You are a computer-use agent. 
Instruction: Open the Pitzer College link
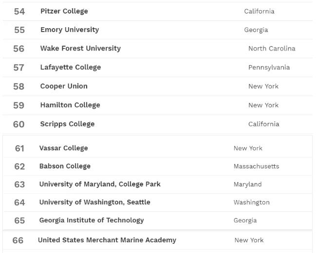tap(64, 11)
